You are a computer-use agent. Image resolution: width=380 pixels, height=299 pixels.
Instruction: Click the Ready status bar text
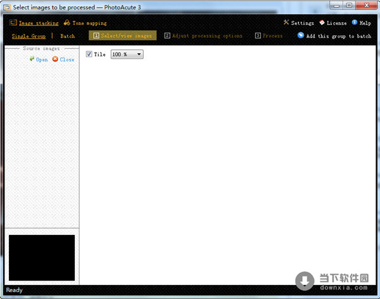(15, 290)
